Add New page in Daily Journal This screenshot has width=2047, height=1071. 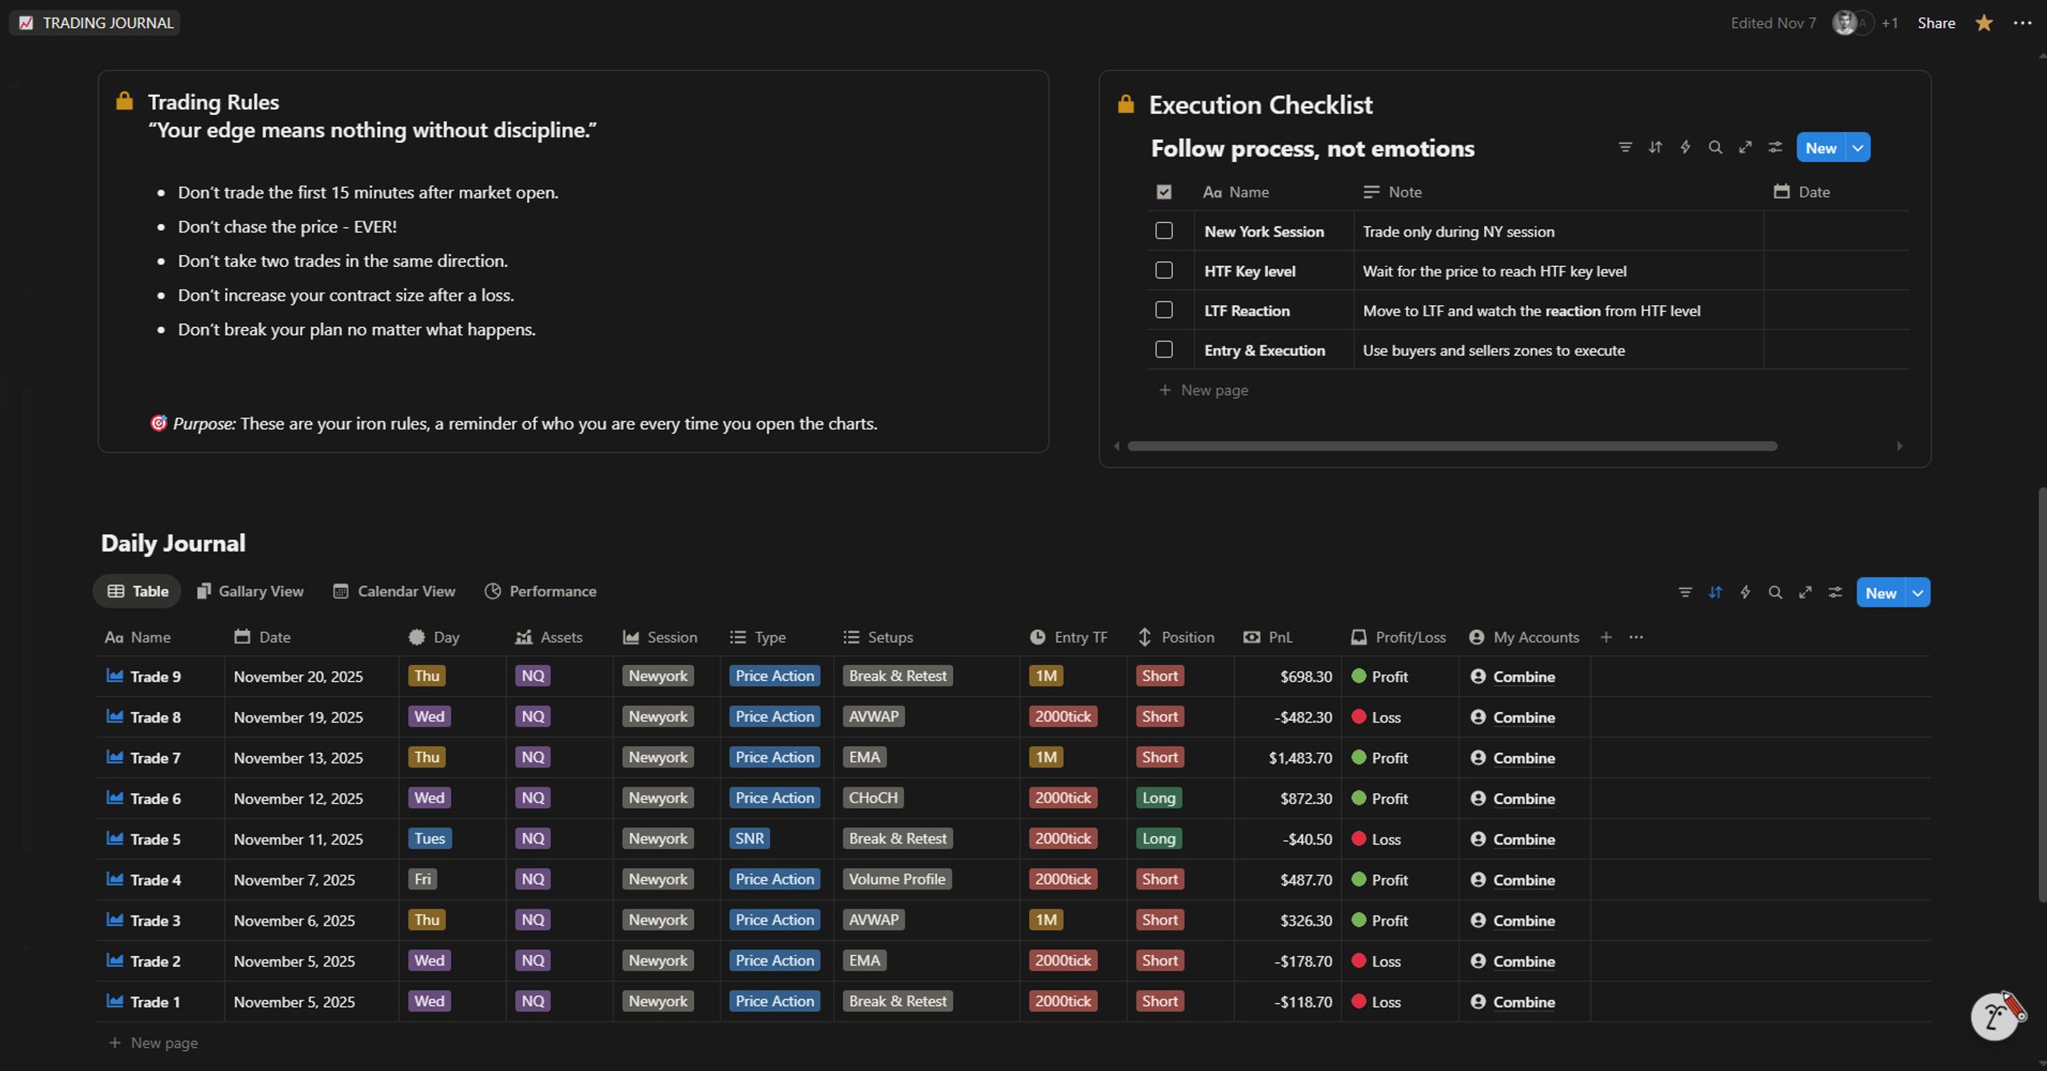(x=154, y=1042)
